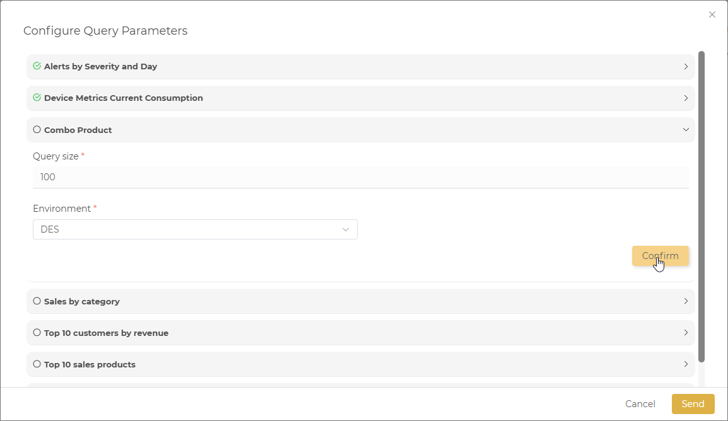This screenshot has width=728, height=421.
Task: Click Cancel to dismiss the dialog
Action: (640, 404)
